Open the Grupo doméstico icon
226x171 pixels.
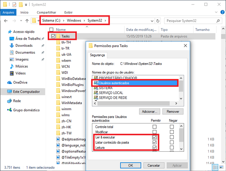[9, 110]
